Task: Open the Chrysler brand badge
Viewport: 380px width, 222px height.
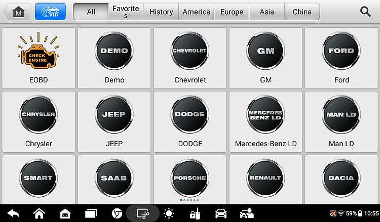Action: (39, 114)
